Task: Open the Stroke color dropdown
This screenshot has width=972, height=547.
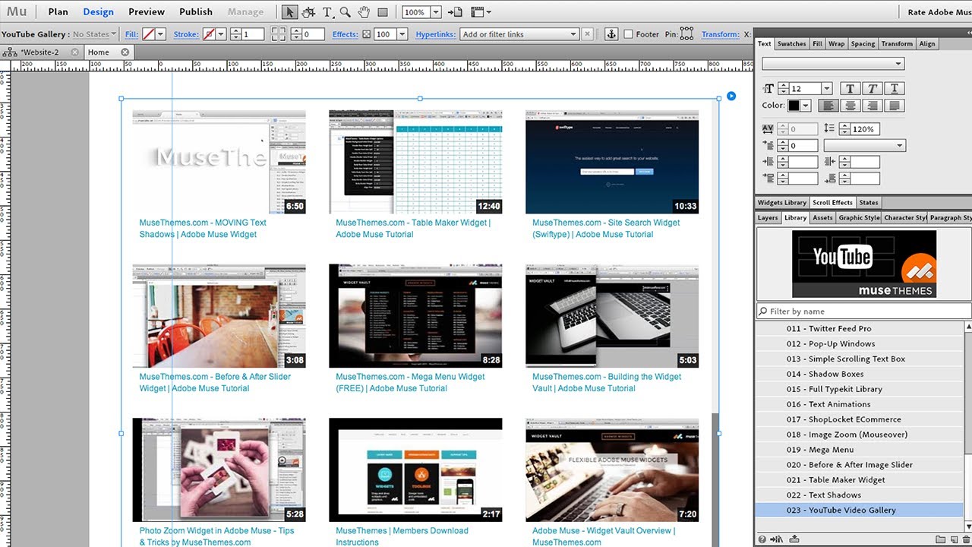Action: 221,34
